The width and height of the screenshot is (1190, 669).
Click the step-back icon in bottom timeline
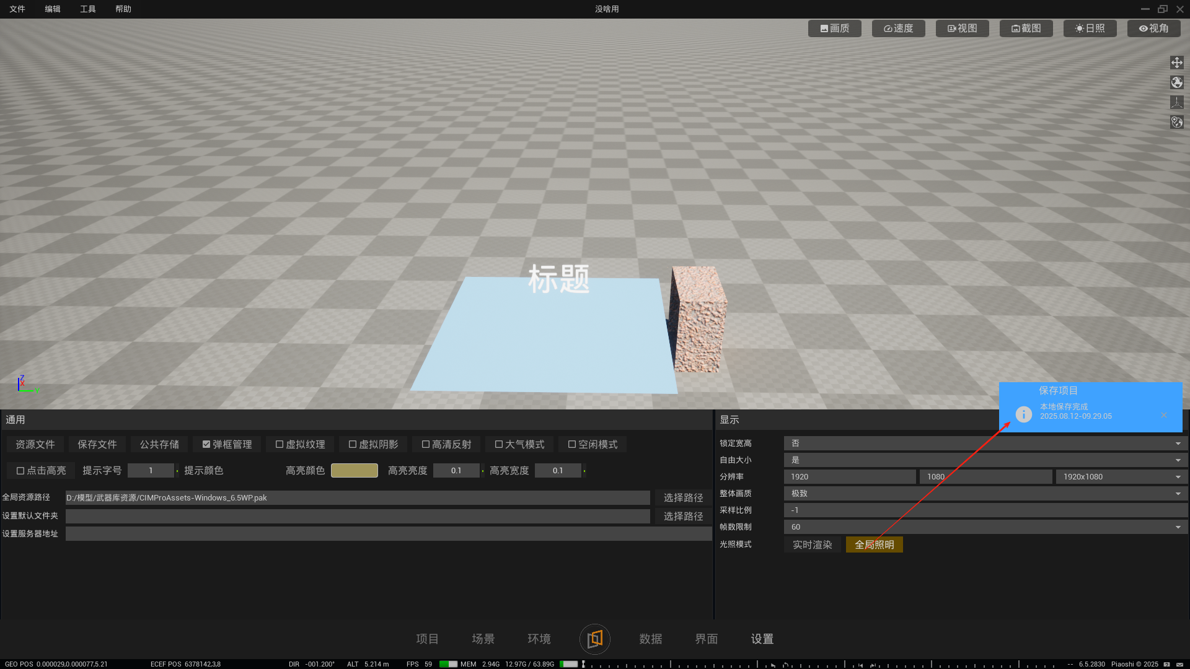(860, 665)
